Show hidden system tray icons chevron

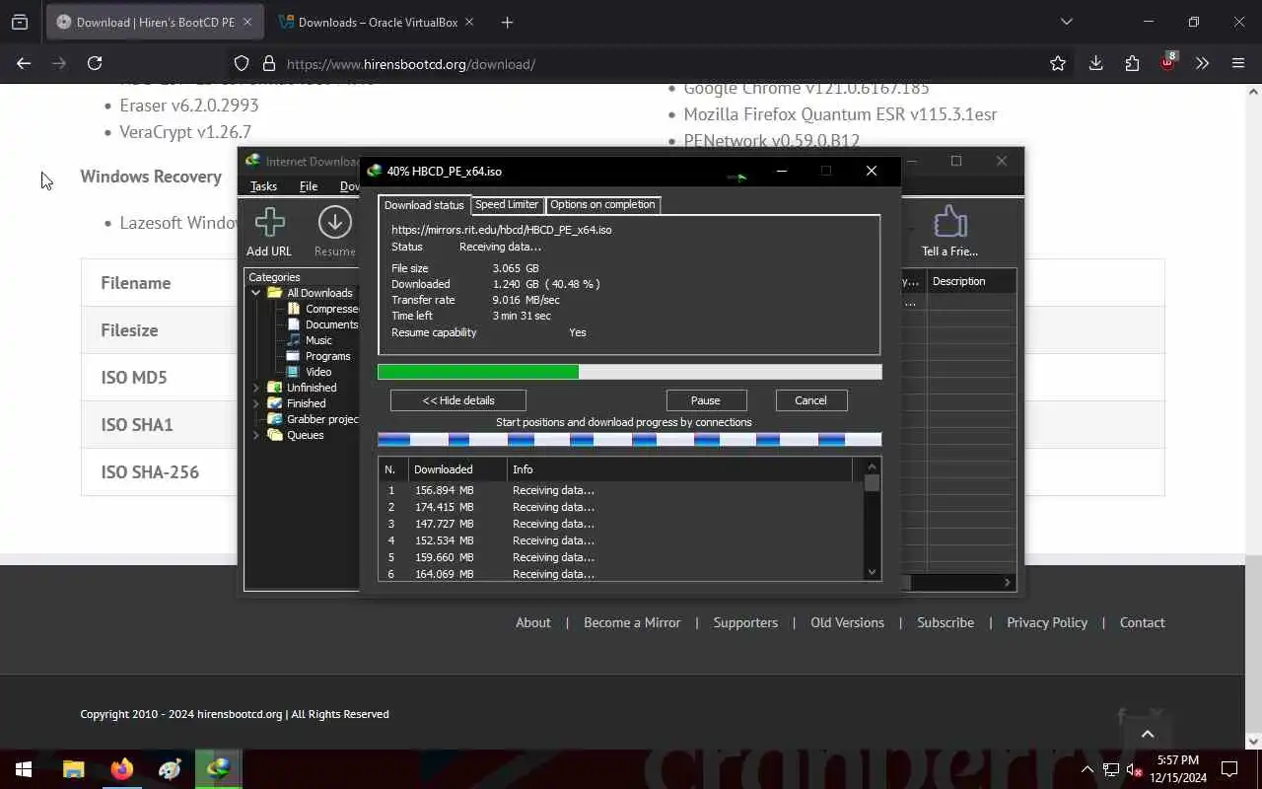(x=1087, y=769)
